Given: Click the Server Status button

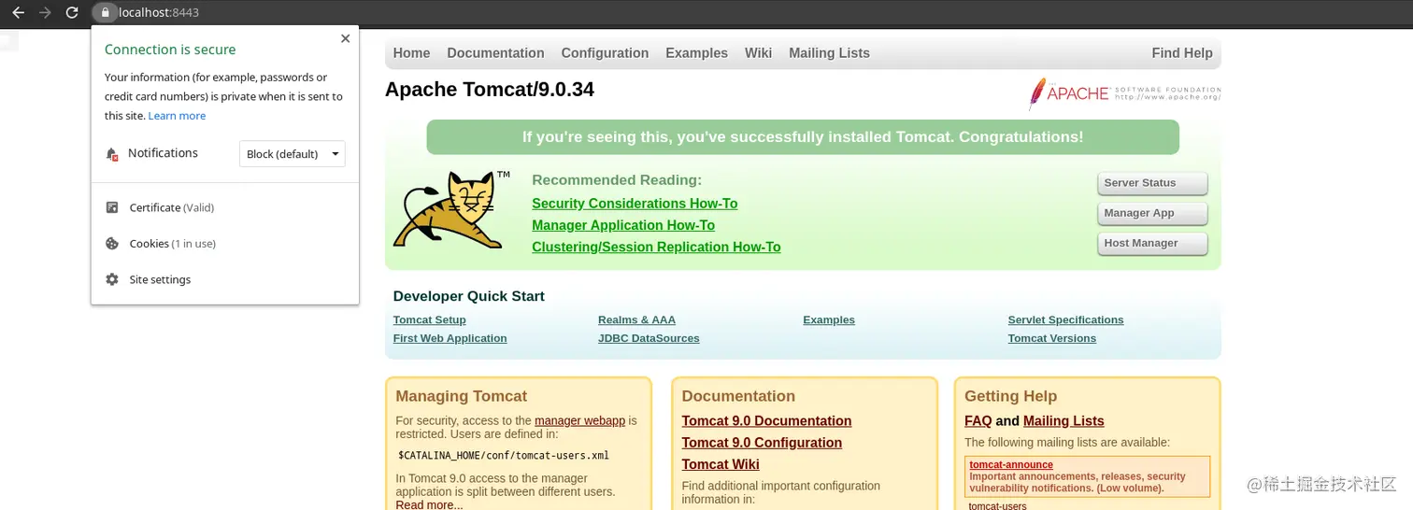Looking at the screenshot, I should point(1152,183).
